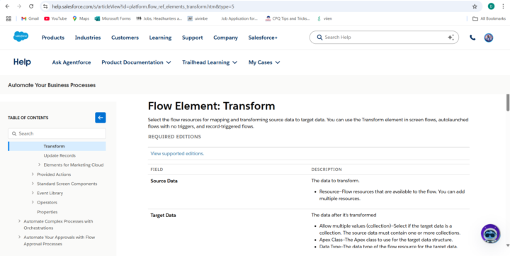This screenshot has width=510, height=256.
Task: Open Jobs, Headhunters bookmark
Action: pyautogui.click(x=159, y=18)
